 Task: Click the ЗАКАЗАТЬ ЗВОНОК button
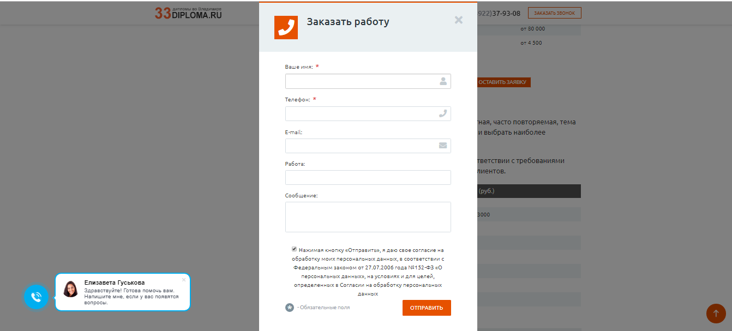click(554, 13)
